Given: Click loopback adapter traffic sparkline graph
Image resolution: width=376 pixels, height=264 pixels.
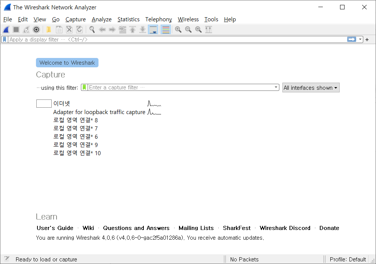Looking at the screenshot, I should (x=154, y=112).
